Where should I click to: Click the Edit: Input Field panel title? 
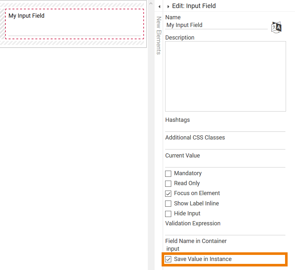point(194,6)
